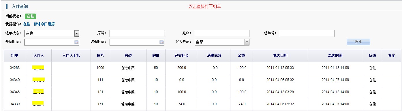Click room number 171 cell
Screen dimensions: 402x111
tap(100, 104)
